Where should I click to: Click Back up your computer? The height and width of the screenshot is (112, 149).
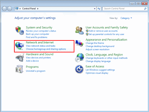[x=38, y=34]
